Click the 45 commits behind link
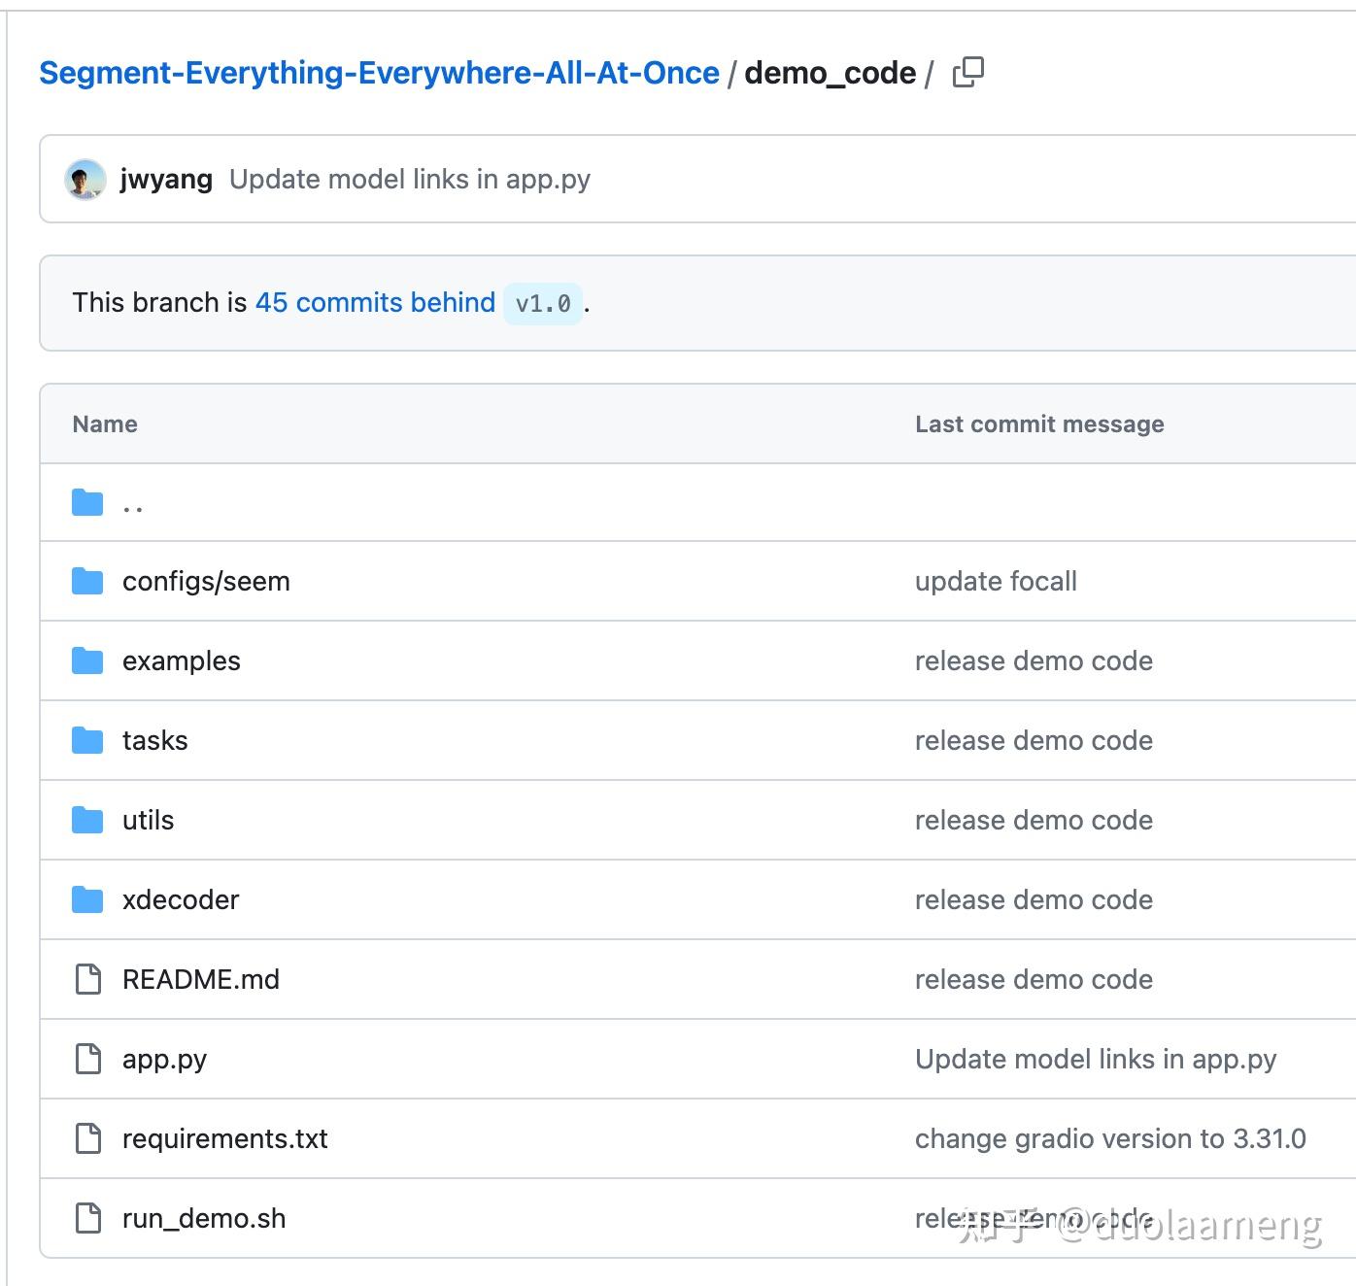Screen dimensions: 1356x1286 pyautogui.click(x=375, y=302)
